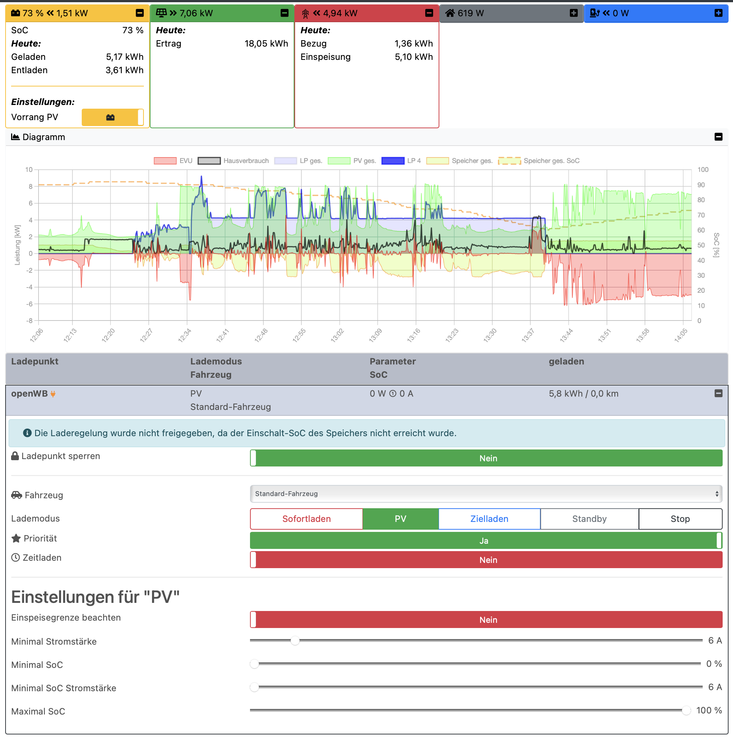
Task: Expand the gray house consumption card
Action: 574,13
